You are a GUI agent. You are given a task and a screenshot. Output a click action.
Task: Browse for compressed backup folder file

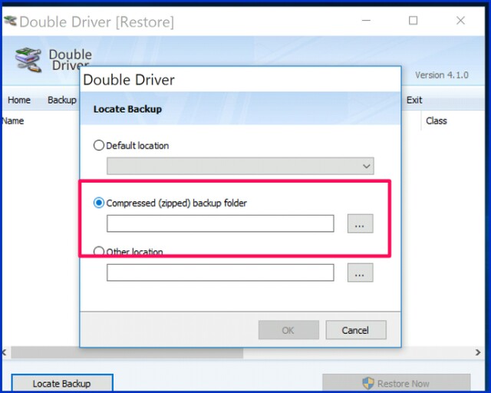tap(360, 223)
